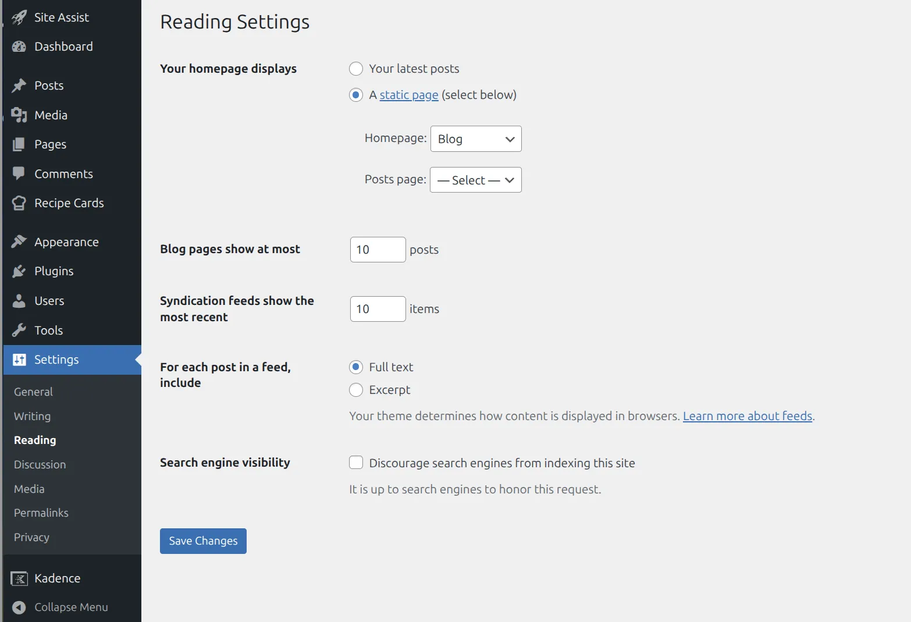Open the Homepage dropdown showing Blog

point(476,139)
